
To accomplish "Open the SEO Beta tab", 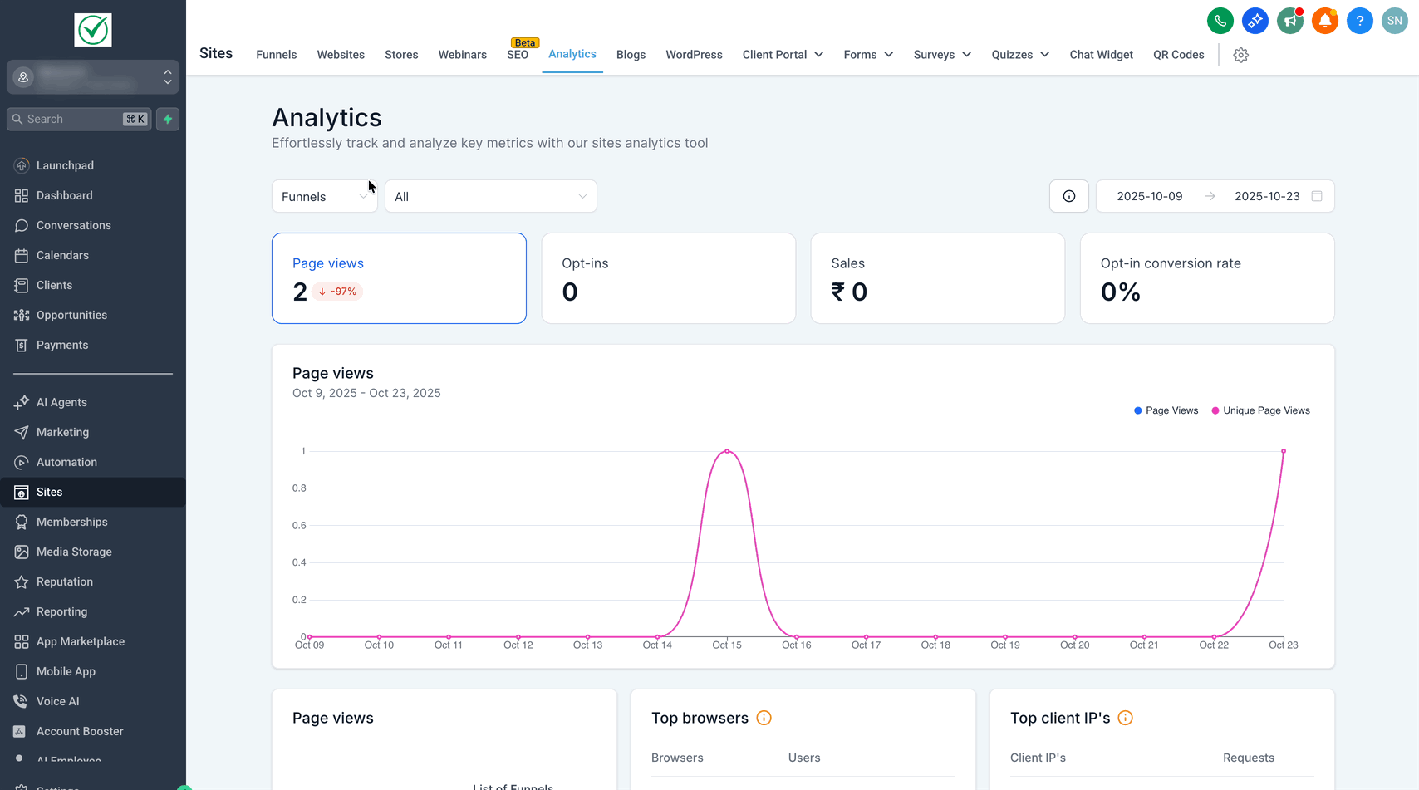I will coord(518,55).
